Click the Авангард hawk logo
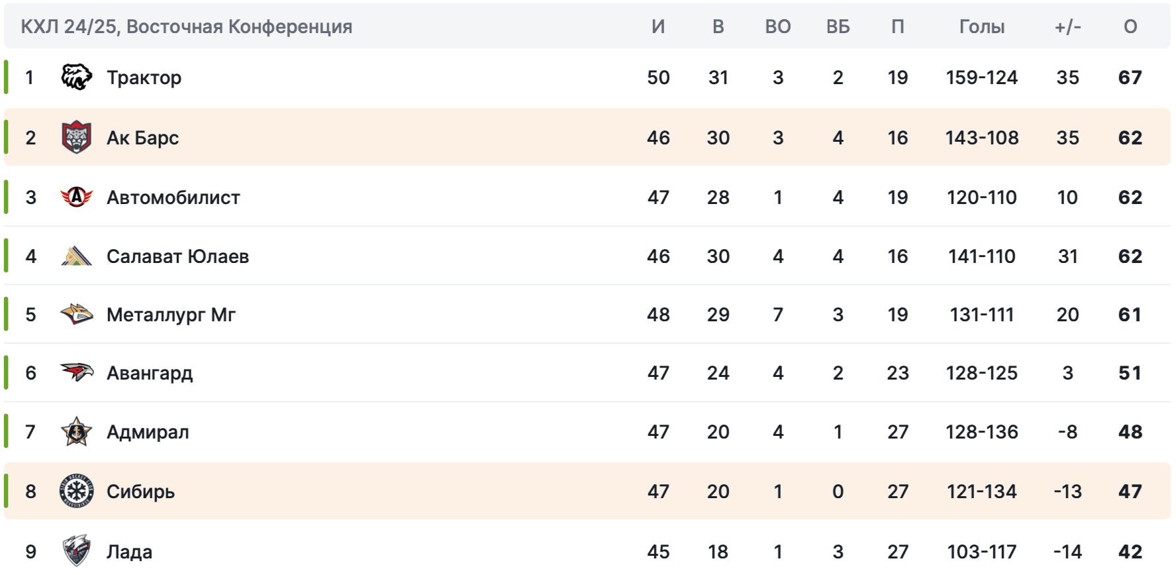 (x=76, y=372)
